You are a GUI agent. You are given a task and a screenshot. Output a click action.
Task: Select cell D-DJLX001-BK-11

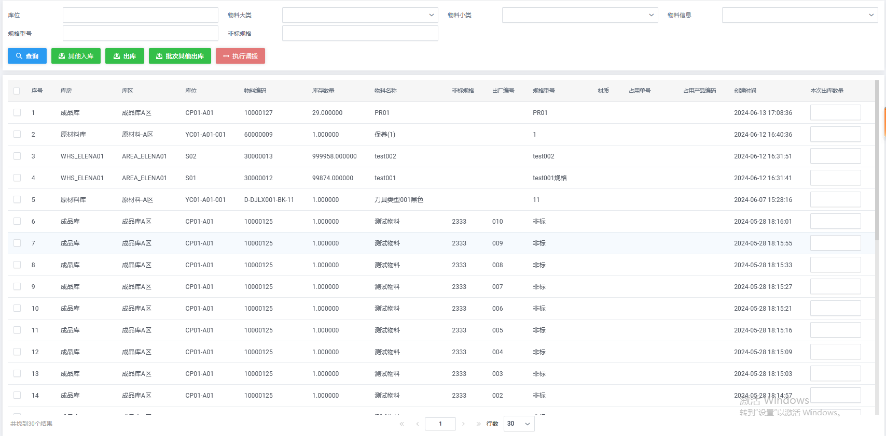(269, 199)
